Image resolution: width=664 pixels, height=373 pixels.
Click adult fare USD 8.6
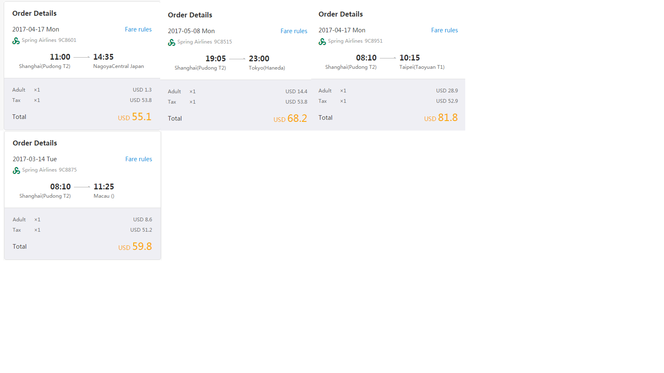pyautogui.click(x=143, y=220)
